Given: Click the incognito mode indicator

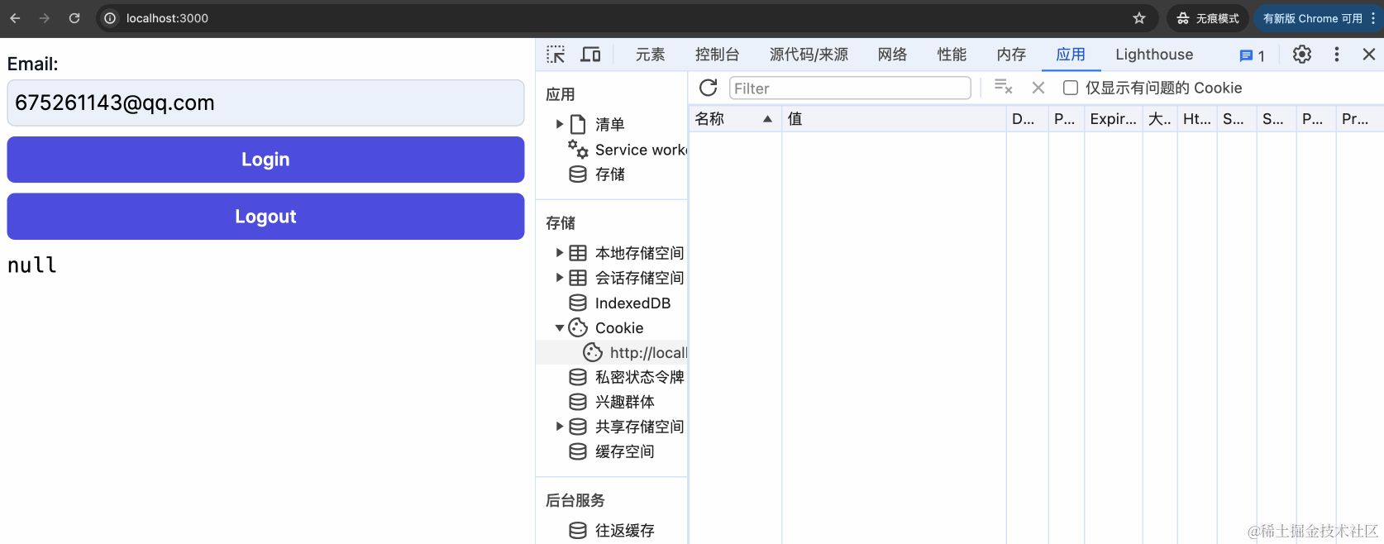Looking at the screenshot, I should tap(1208, 18).
